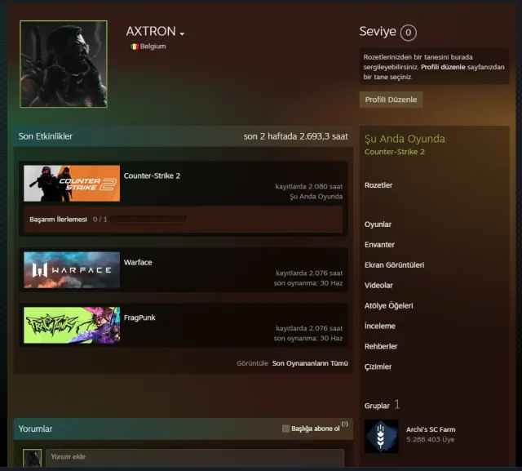Open the FragPunk game banner thumbnail
Image resolution: width=522 pixels, height=471 pixels.
[x=72, y=325]
